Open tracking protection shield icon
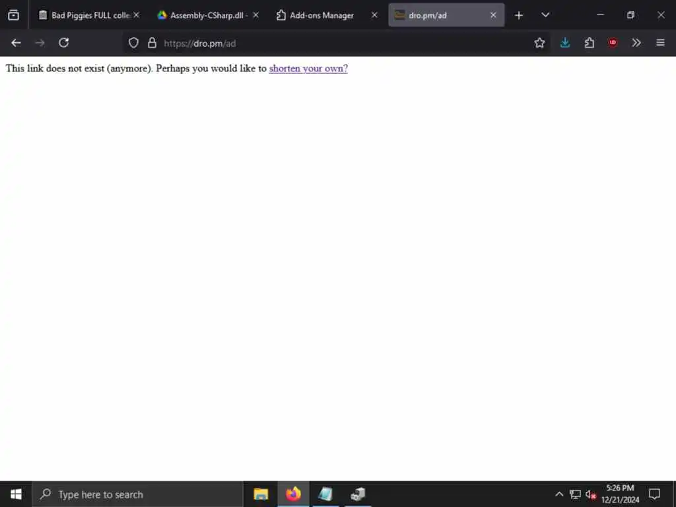Image resolution: width=676 pixels, height=507 pixels. coord(133,43)
